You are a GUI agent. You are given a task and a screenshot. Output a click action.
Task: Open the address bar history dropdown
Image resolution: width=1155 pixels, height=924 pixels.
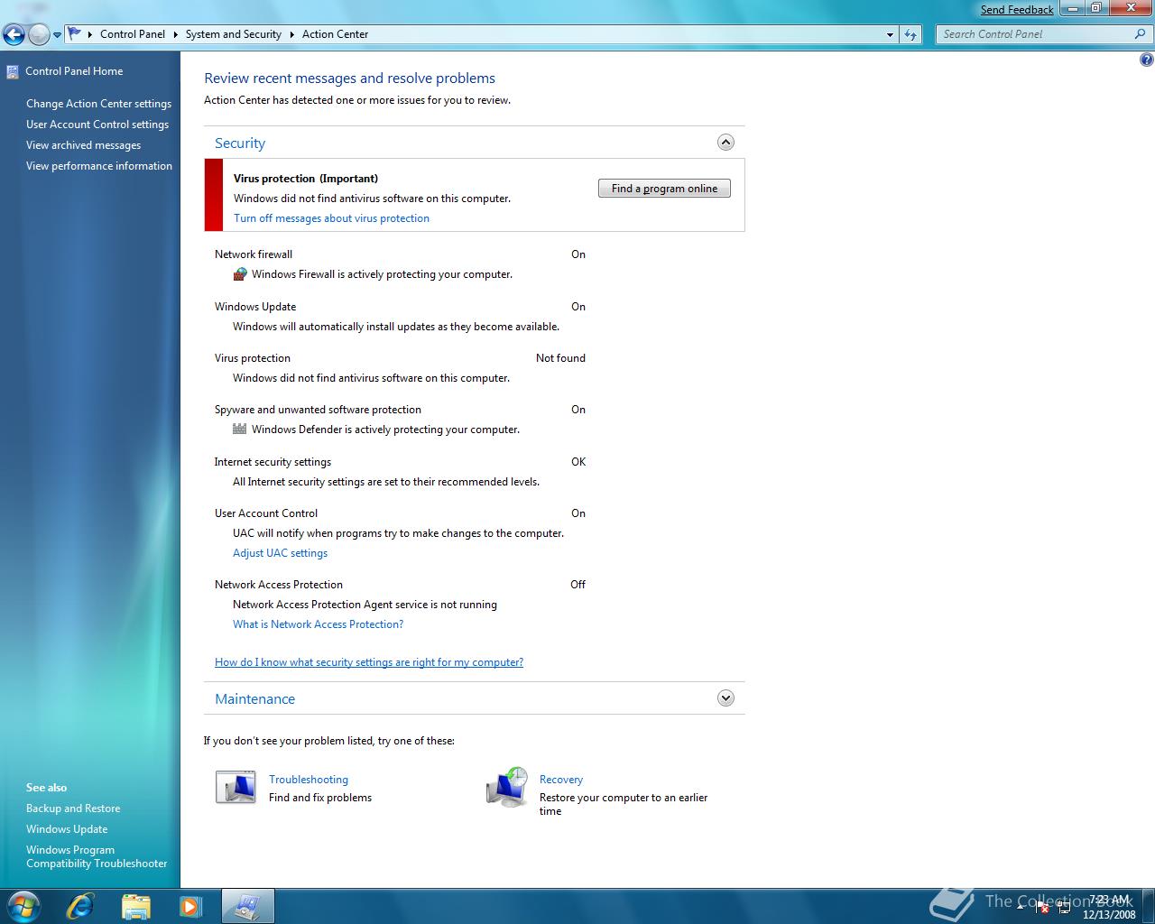pyautogui.click(x=890, y=34)
